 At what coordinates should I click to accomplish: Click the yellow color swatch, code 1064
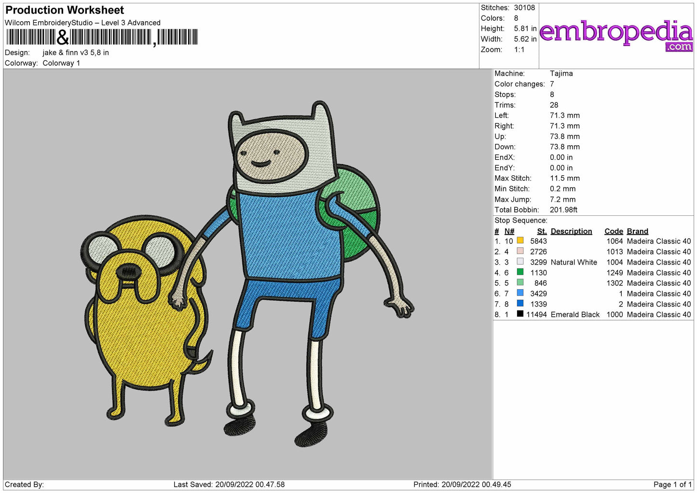tap(520, 240)
